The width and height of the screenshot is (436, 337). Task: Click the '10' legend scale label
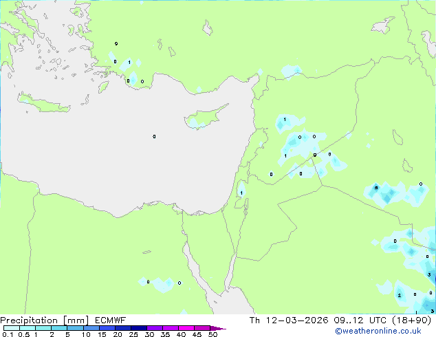[86, 334]
